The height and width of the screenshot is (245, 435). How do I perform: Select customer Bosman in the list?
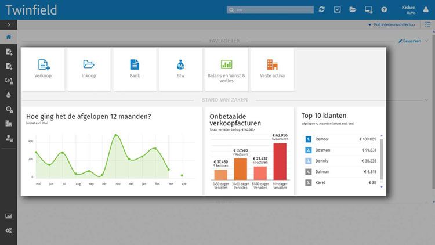(340, 150)
